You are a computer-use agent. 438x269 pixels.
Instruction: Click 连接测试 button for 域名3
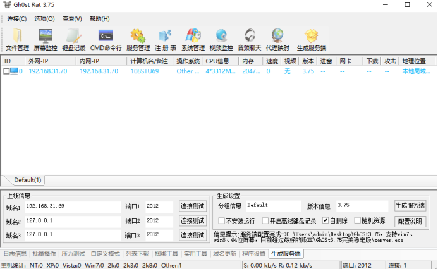pyautogui.click(x=193, y=236)
